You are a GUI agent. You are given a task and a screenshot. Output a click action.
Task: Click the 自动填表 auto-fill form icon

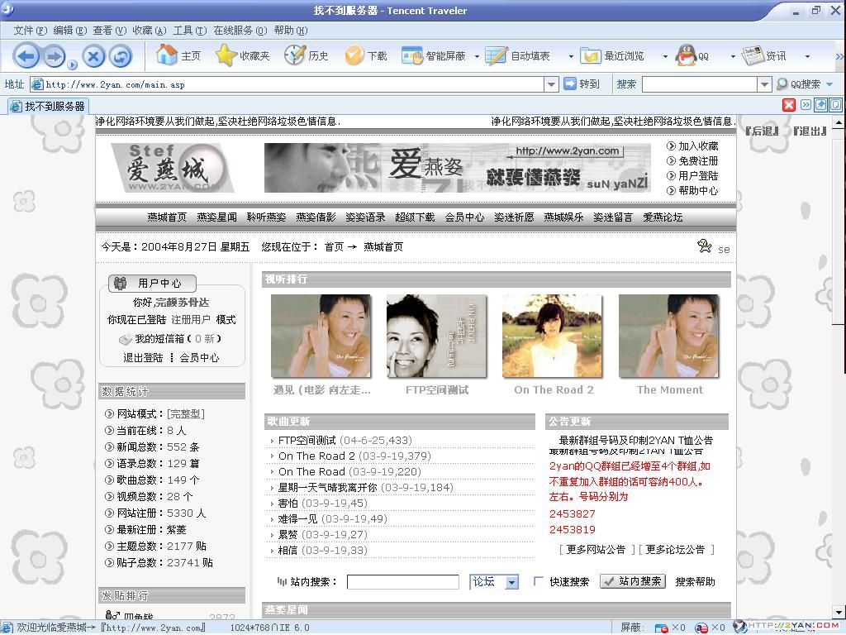495,55
